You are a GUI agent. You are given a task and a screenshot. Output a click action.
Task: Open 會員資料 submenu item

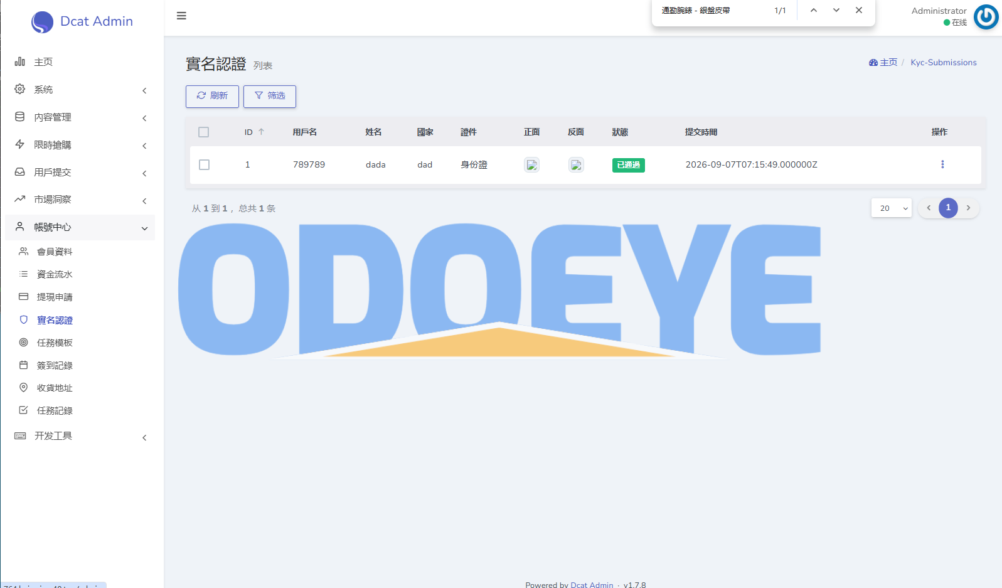point(55,252)
